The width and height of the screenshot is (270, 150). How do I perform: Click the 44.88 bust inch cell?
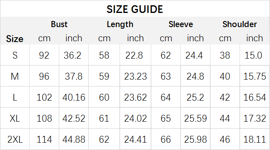74,139
